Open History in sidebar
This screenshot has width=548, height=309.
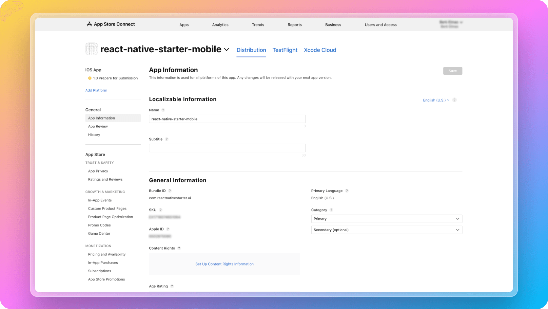coord(94,135)
